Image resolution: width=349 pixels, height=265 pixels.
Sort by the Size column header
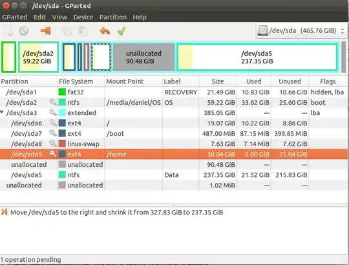click(217, 81)
